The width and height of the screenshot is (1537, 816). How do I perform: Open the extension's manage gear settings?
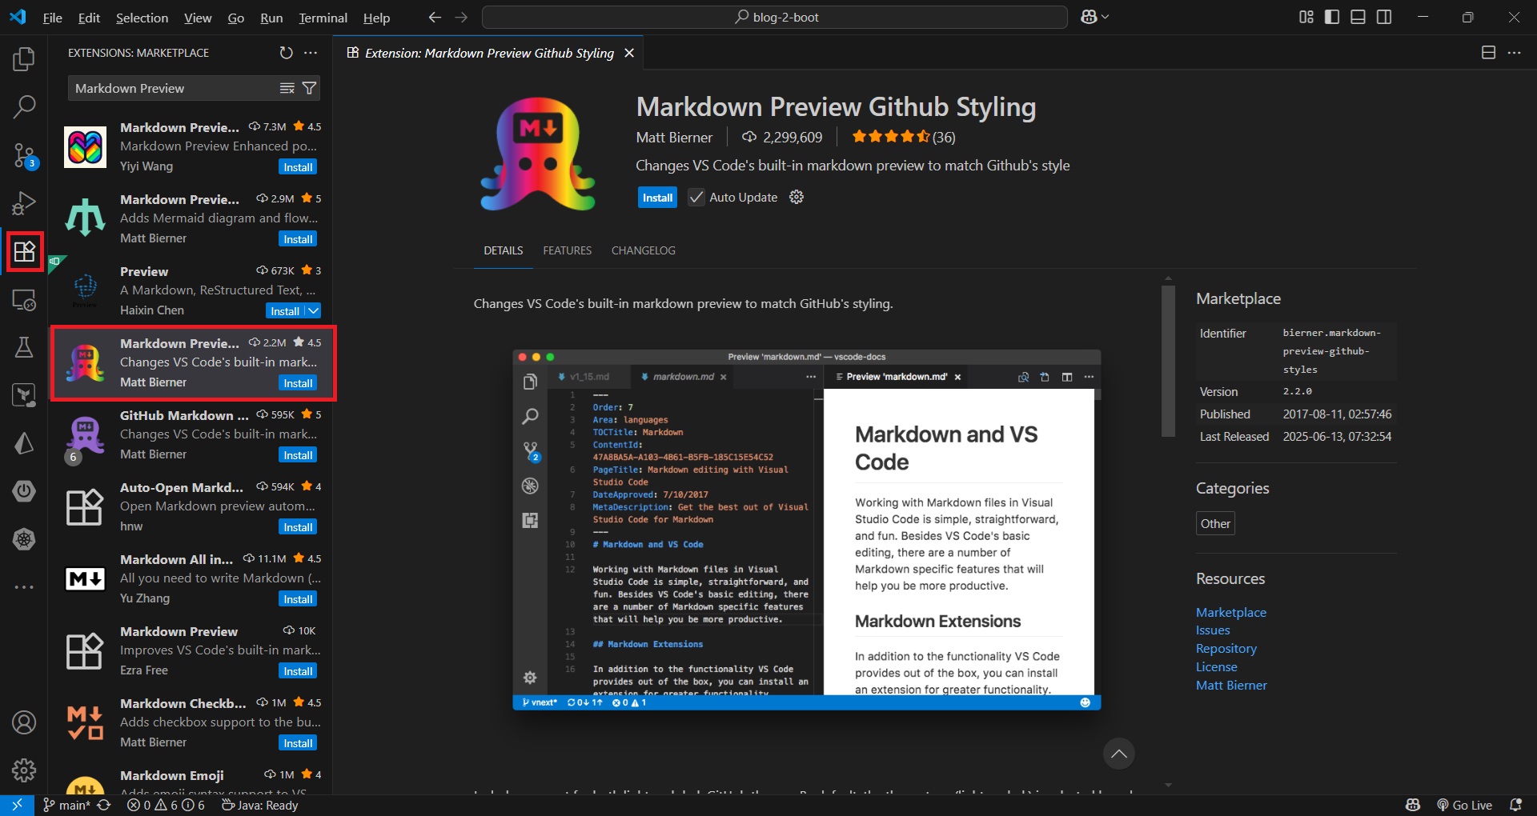tap(797, 197)
